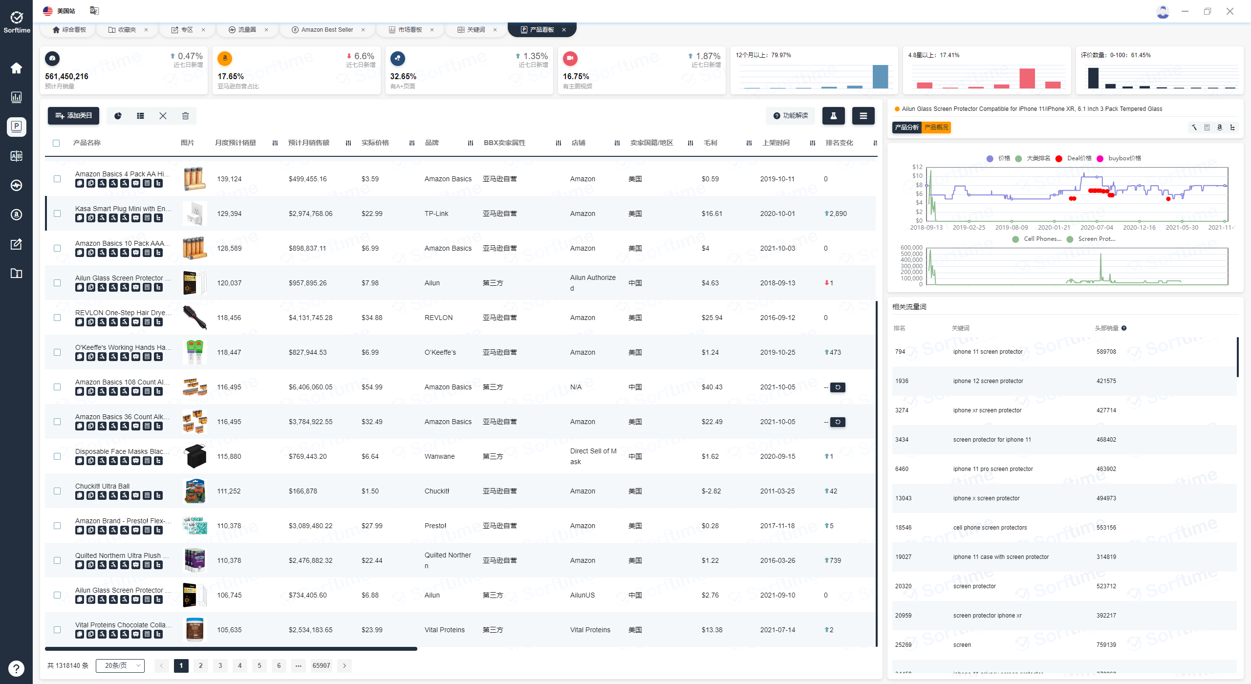Click the pie chart toolbar icon
The height and width of the screenshot is (684, 1251).
tap(118, 116)
